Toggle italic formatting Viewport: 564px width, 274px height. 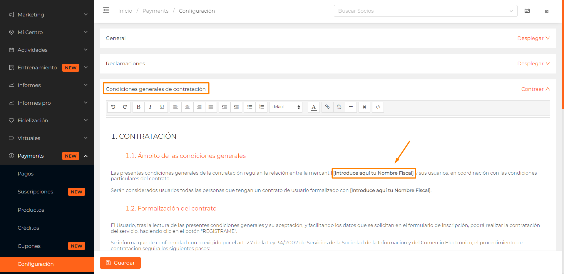[150, 107]
